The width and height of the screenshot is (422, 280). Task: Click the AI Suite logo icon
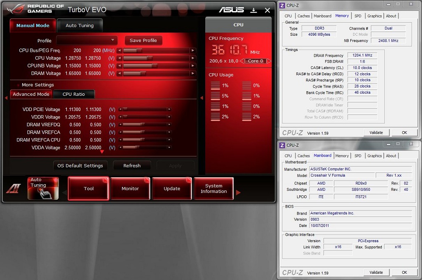pos(14,189)
